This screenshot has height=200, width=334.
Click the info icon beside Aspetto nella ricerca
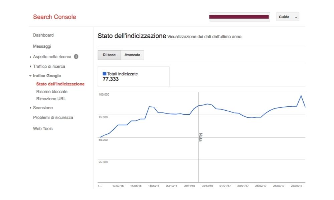(76, 57)
